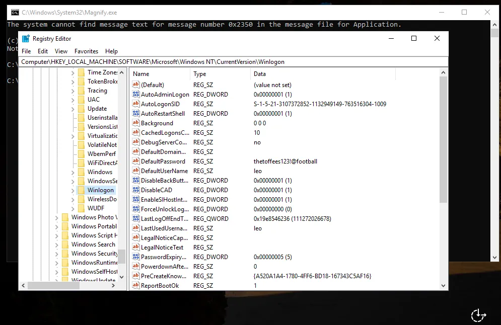The image size is (501, 325).
Task: Click the AutoAdminLogon DWORD value icon
Action: tap(136, 94)
